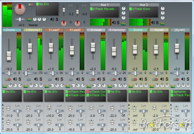
Task: Open the 2:Electric1 track name label
Action: tap(33, 30)
